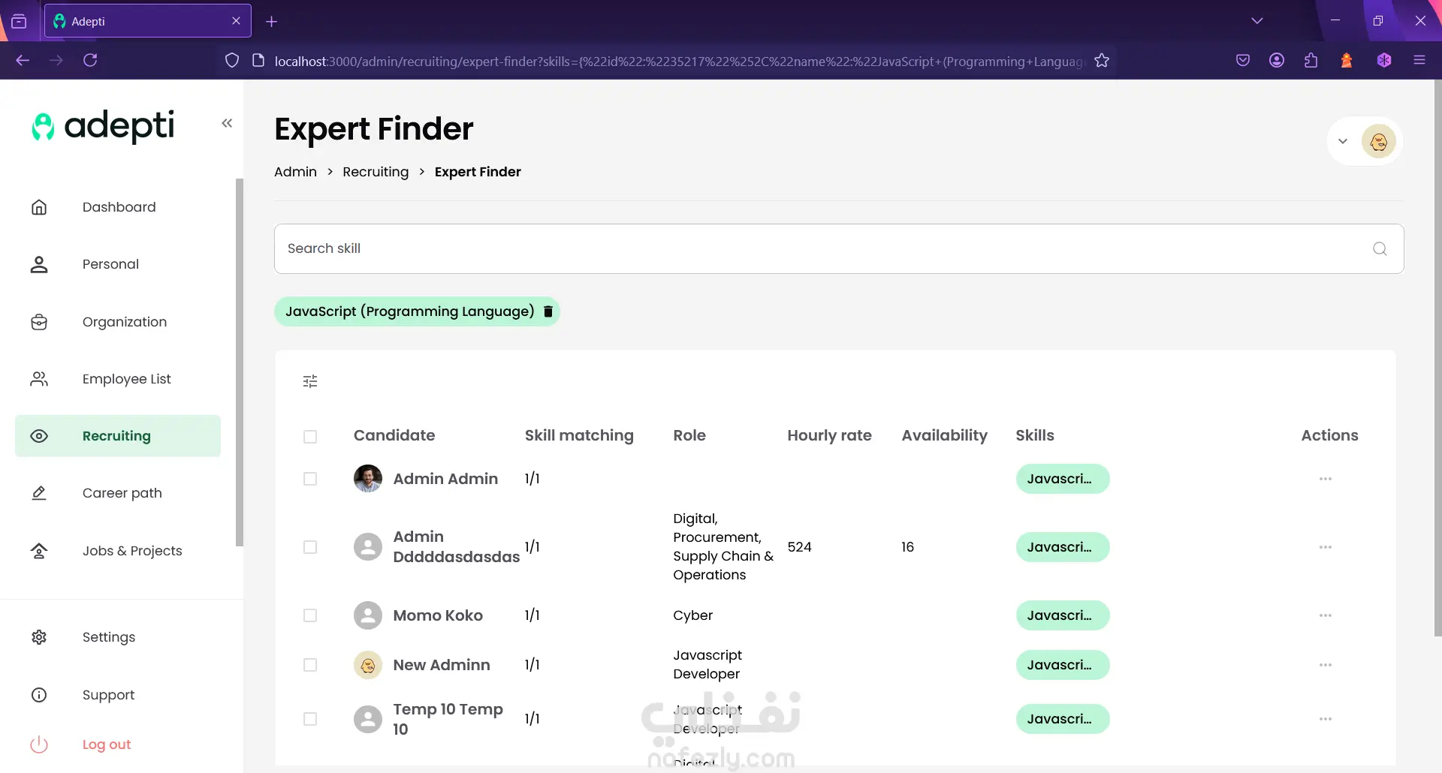Click the Career path pencil icon
The image size is (1442, 773).
(39, 493)
